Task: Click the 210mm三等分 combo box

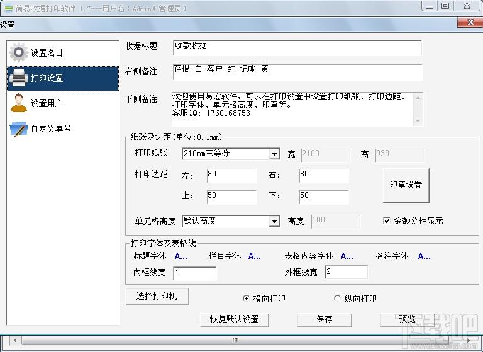Action: click(x=231, y=154)
